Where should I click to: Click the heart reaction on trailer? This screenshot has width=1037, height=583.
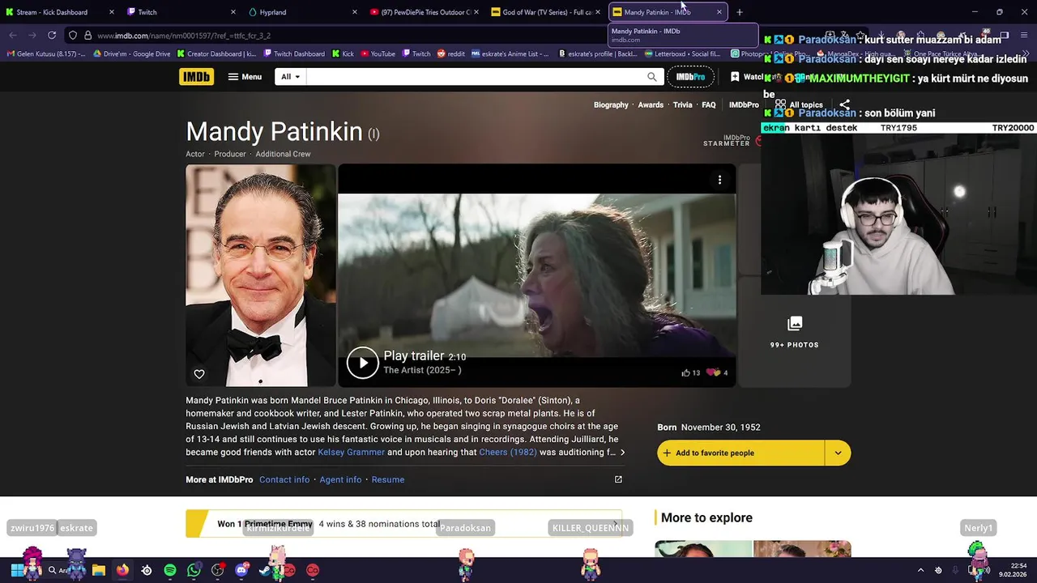[713, 373]
